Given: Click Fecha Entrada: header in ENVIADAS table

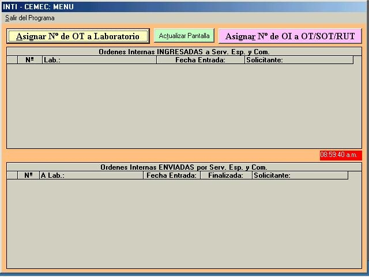Looking at the screenshot, I should click(x=172, y=175).
